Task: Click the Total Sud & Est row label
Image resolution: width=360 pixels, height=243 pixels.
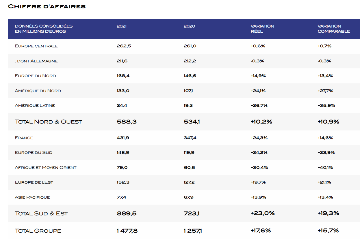Action: (x=41, y=214)
